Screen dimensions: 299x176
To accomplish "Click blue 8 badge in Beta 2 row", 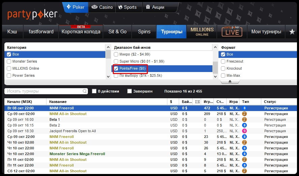I will (244, 125).
